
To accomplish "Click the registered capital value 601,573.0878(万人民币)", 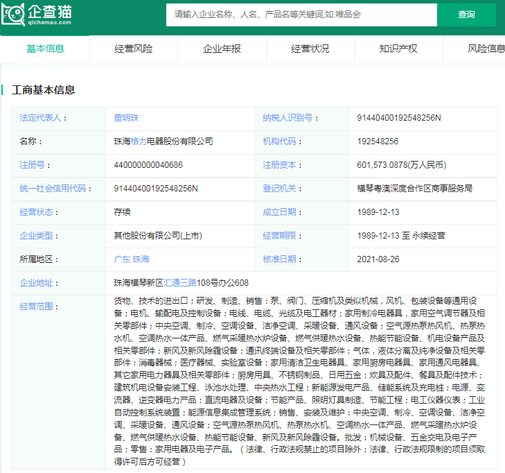I will (x=401, y=165).
